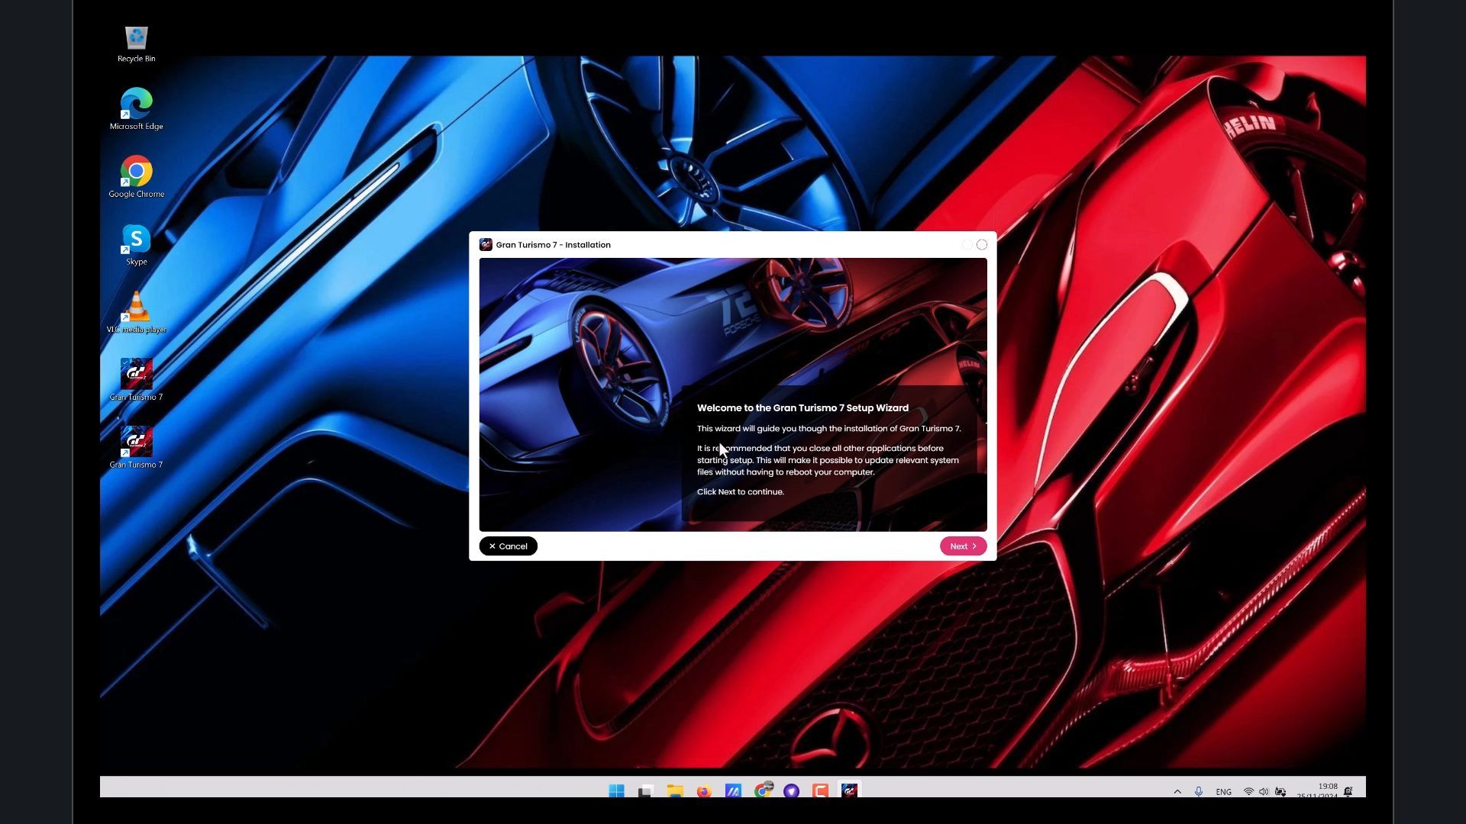Click the Gran Turismo installer taskbar icon
The width and height of the screenshot is (1466, 824).
click(x=850, y=791)
